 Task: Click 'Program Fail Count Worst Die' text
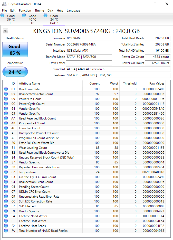39,138
